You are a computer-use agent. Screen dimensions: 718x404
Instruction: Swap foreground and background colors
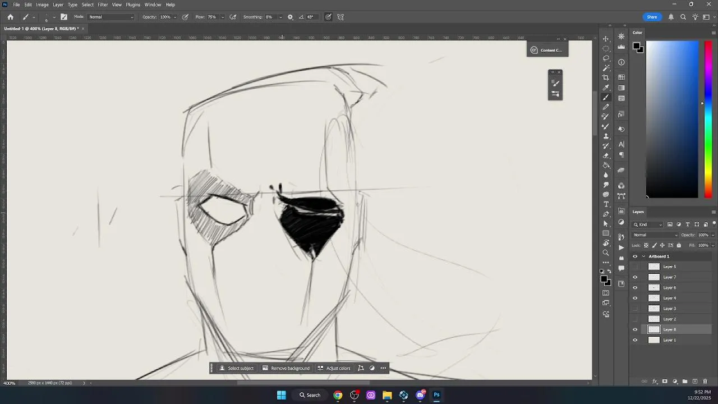pyautogui.click(x=609, y=270)
